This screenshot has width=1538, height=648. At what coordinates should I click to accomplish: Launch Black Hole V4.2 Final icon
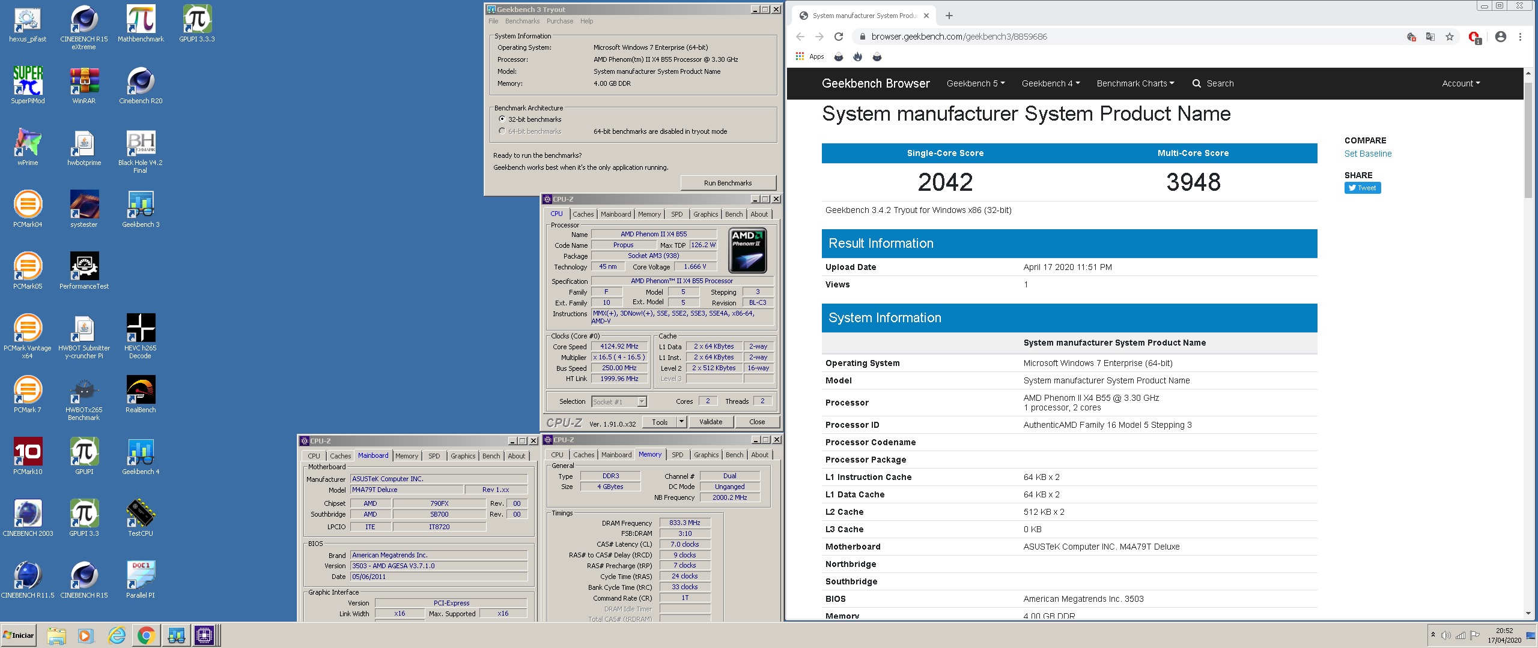[x=141, y=151]
